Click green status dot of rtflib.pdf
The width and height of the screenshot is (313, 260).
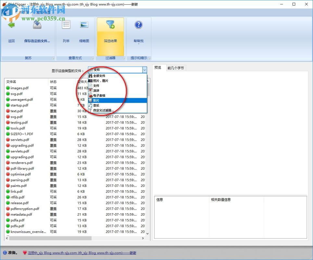point(8,197)
